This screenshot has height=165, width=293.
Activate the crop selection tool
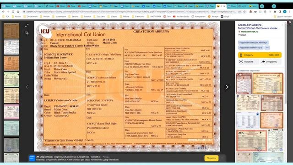pyautogui.click(x=27, y=33)
